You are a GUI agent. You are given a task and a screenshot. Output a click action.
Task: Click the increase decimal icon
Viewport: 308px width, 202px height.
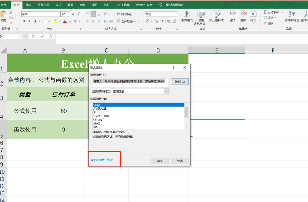(x=169, y=21)
